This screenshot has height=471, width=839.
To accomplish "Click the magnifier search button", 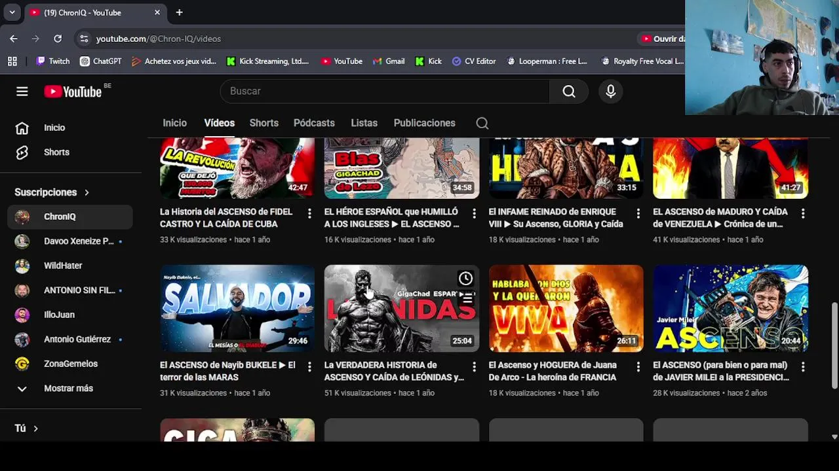I will [x=569, y=92].
